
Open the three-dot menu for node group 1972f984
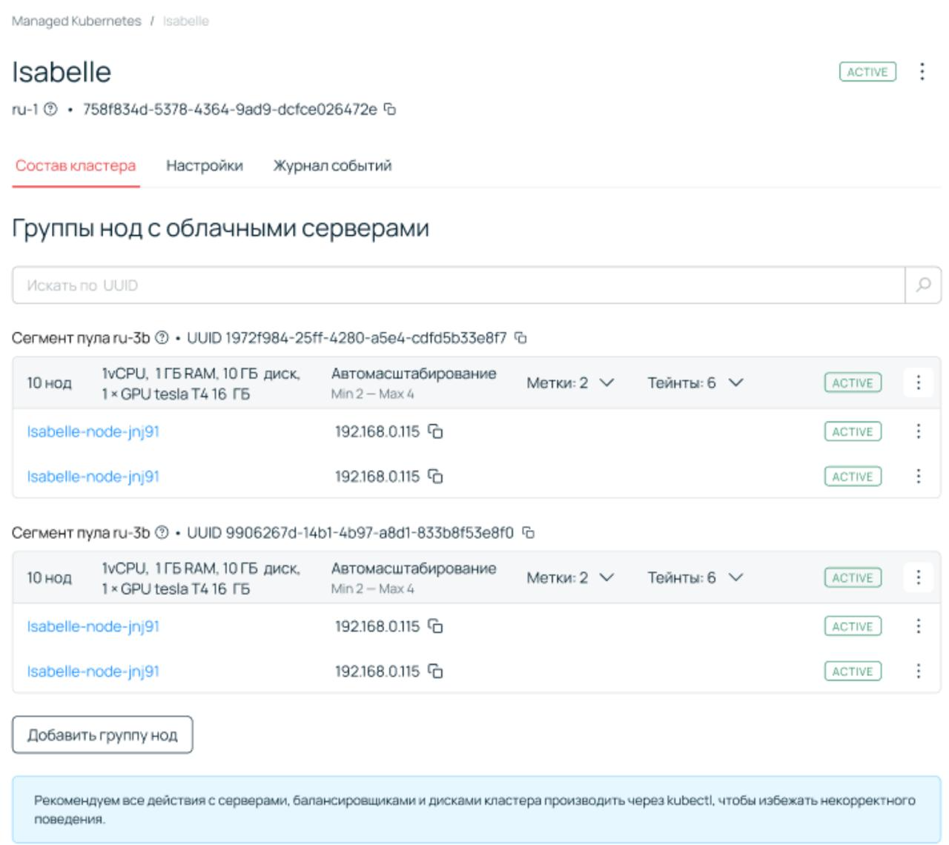[x=918, y=382]
